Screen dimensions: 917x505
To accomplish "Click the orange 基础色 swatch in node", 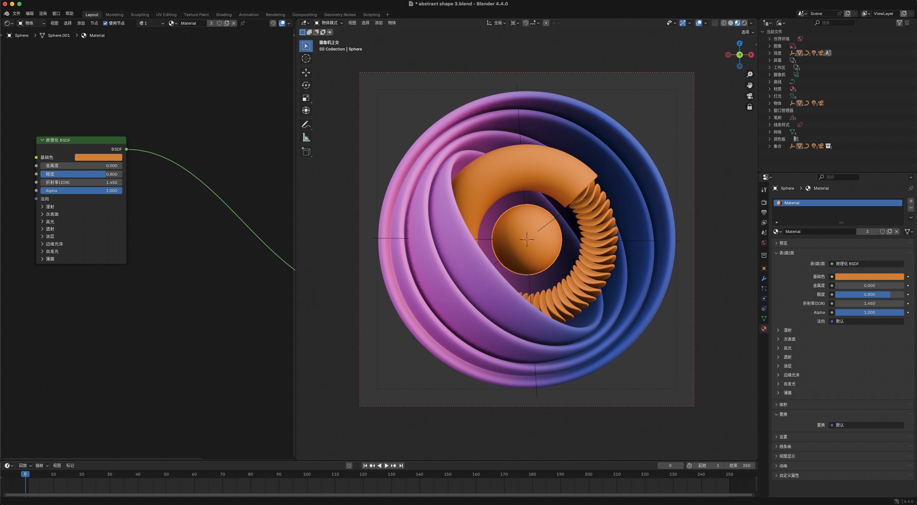I will [98, 157].
